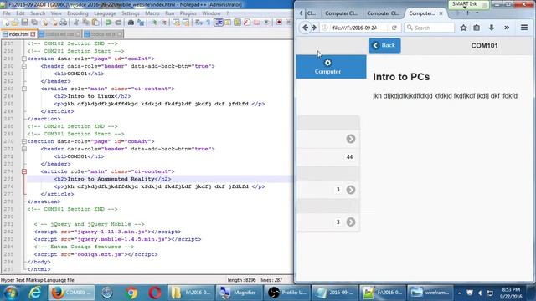Viewport: 536px width, 301px height.
Task: Switch to the second Notepad++ document tab
Action: [x=59, y=34]
